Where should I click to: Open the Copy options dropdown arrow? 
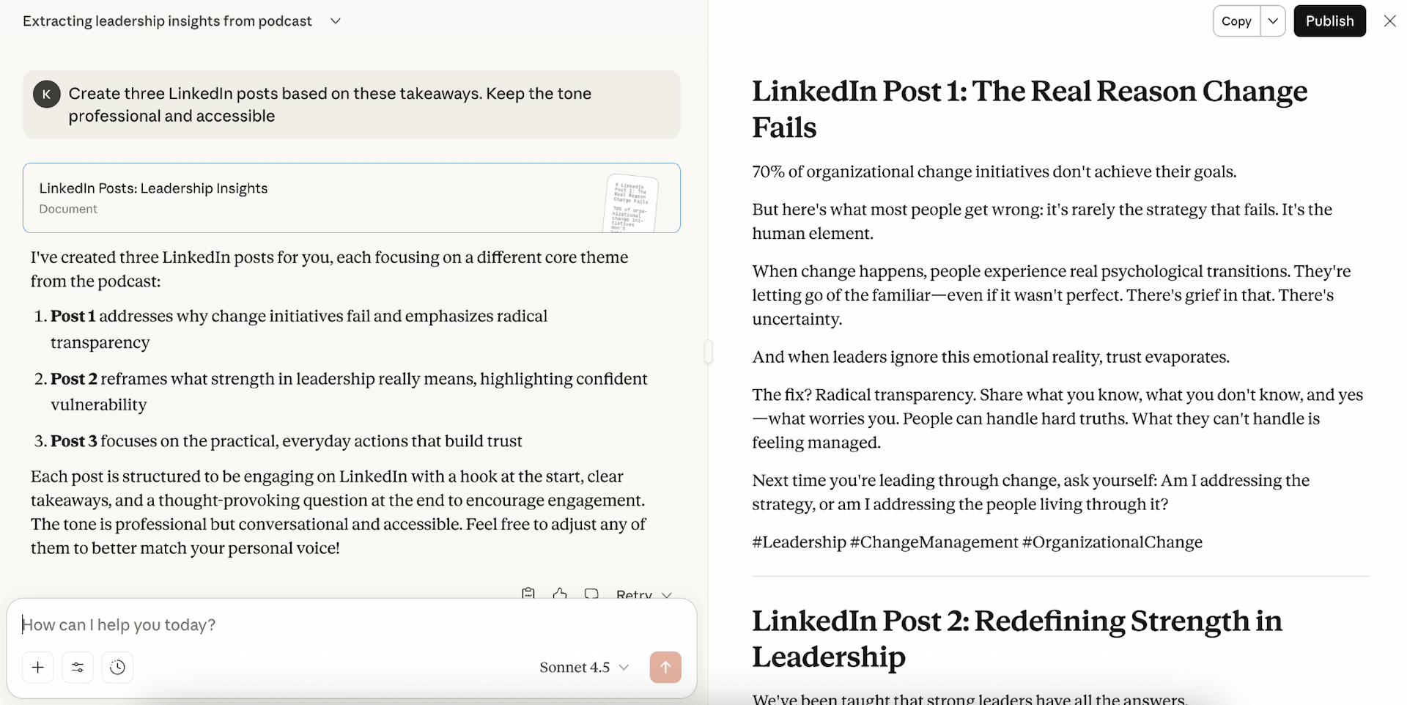1273,21
